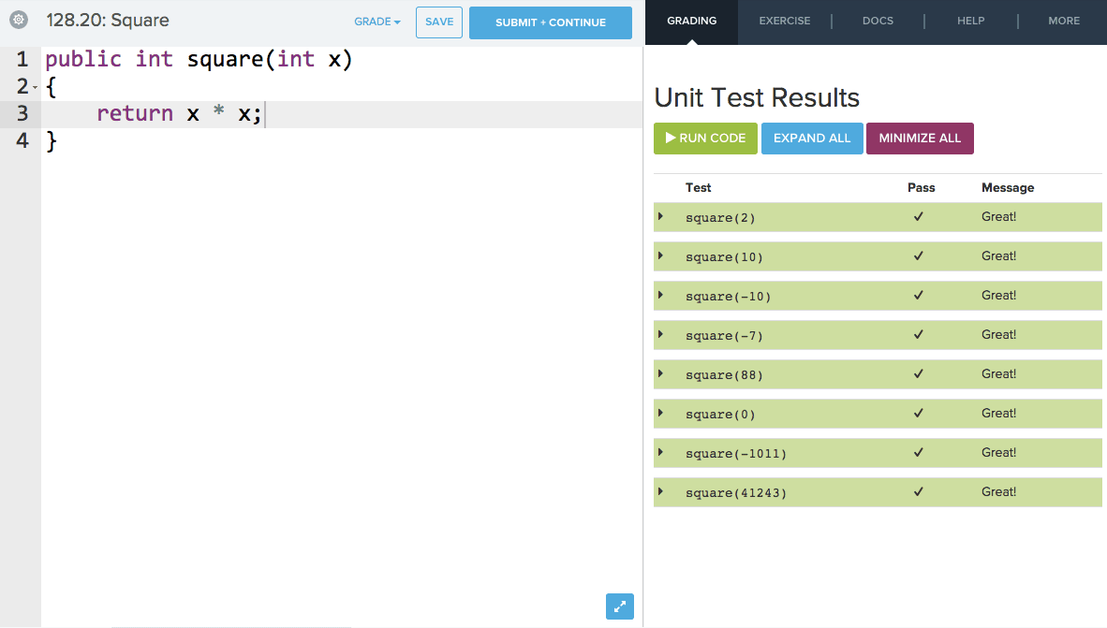This screenshot has height=628, width=1107.
Task: Run code with the green Run Code button
Action: click(x=705, y=139)
